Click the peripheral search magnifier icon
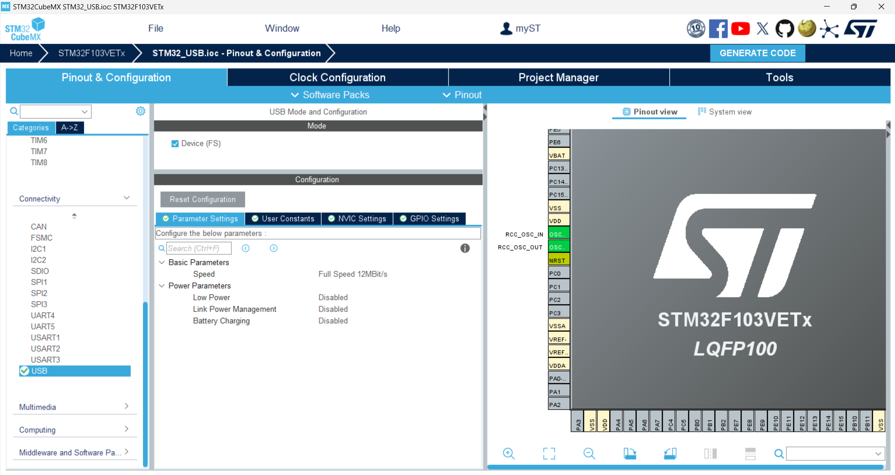The height and width of the screenshot is (475, 895). 14,111
